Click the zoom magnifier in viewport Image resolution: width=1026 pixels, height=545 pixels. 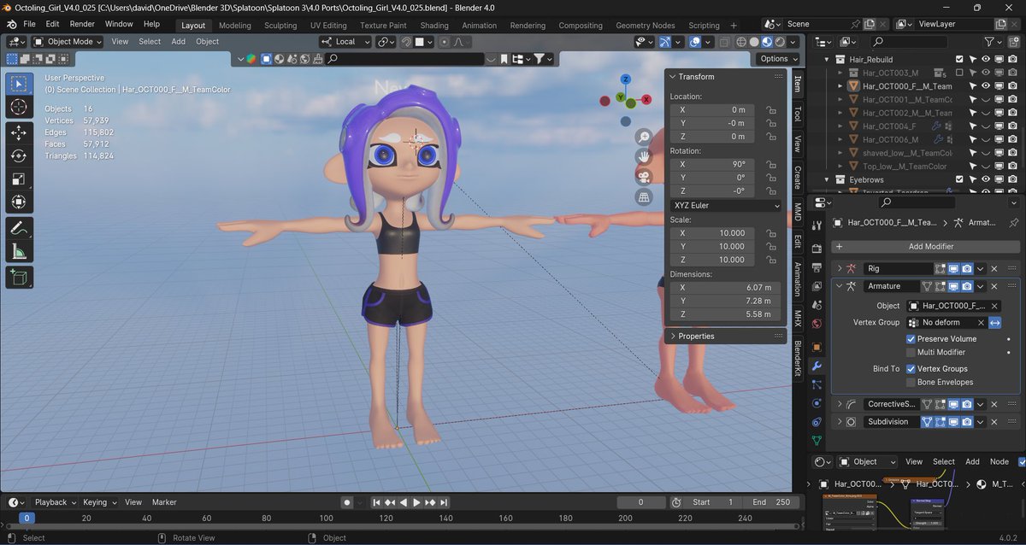point(644,138)
